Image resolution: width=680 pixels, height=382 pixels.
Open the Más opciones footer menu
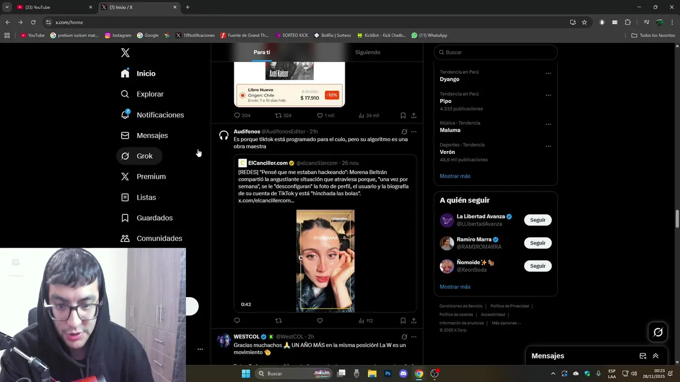(x=506, y=323)
